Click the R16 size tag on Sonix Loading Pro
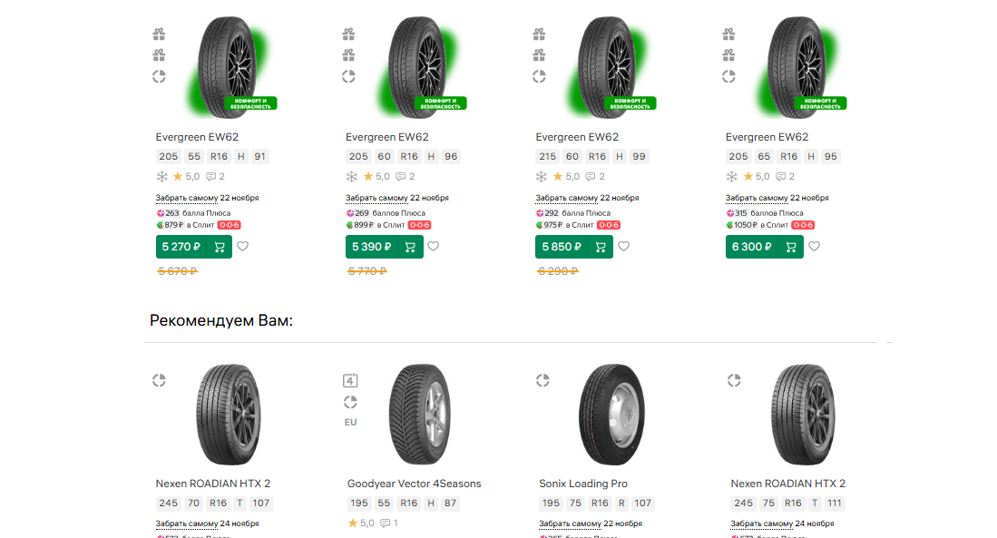 pos(600,504)
